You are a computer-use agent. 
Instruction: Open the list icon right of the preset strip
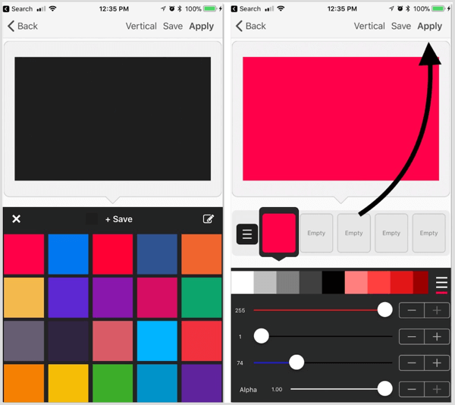point(441,283)
